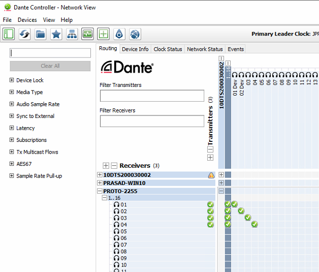Expand PRASAD-WIN10 grid row plus button
Screen dimensions: 319x272
pyautogui.click(x=221, y=183)
